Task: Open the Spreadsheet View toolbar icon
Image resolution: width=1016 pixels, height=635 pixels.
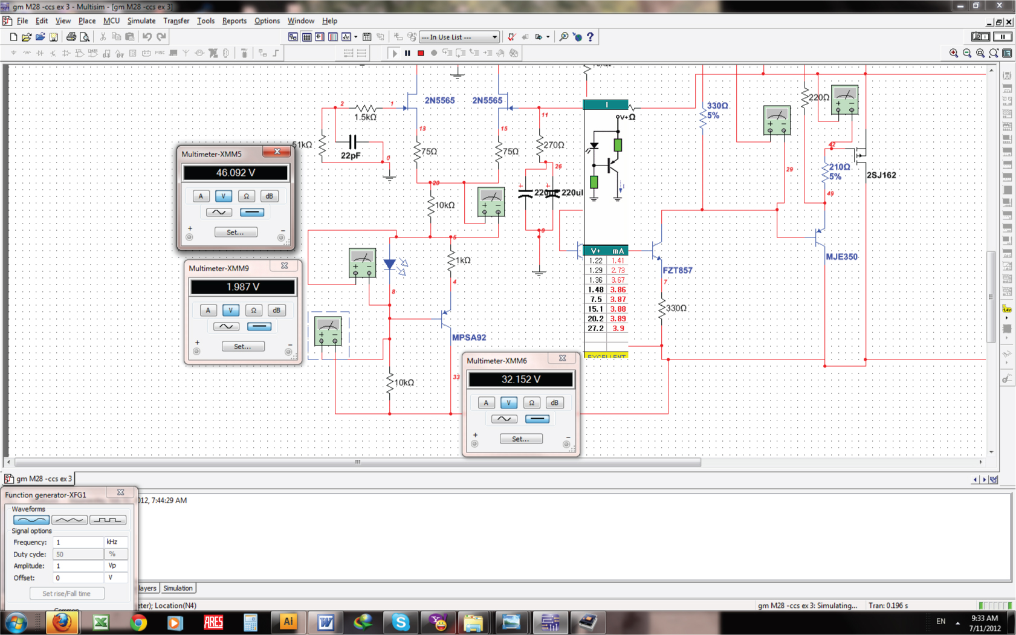Action: [x=306, y=37]
